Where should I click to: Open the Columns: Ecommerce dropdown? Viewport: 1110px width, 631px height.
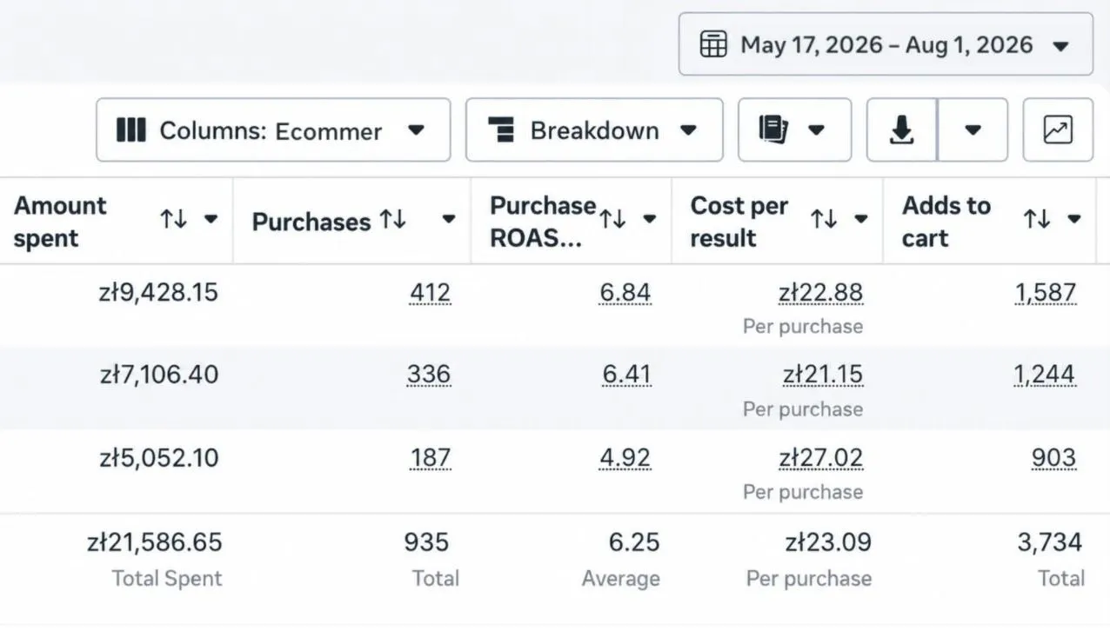(x=273, y=130)
